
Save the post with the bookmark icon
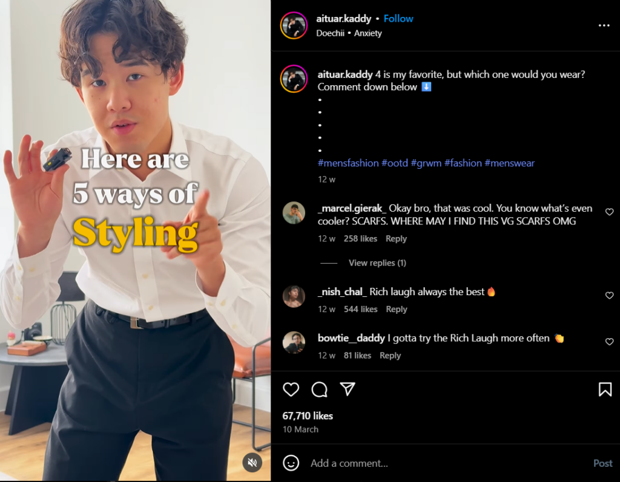(605, 389)
